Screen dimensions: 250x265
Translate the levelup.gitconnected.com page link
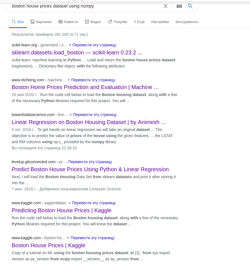coord(90,162)
